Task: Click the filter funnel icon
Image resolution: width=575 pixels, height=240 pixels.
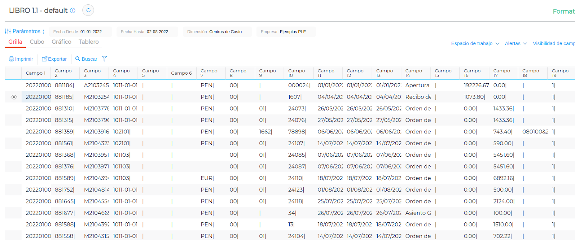Action: coord(105,59)
